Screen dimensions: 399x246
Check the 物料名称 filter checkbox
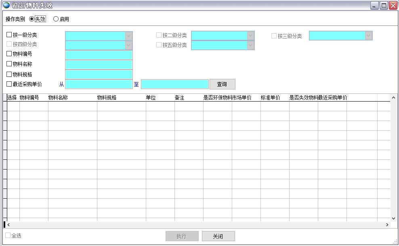pyautogui.click(x=9, y=64)
